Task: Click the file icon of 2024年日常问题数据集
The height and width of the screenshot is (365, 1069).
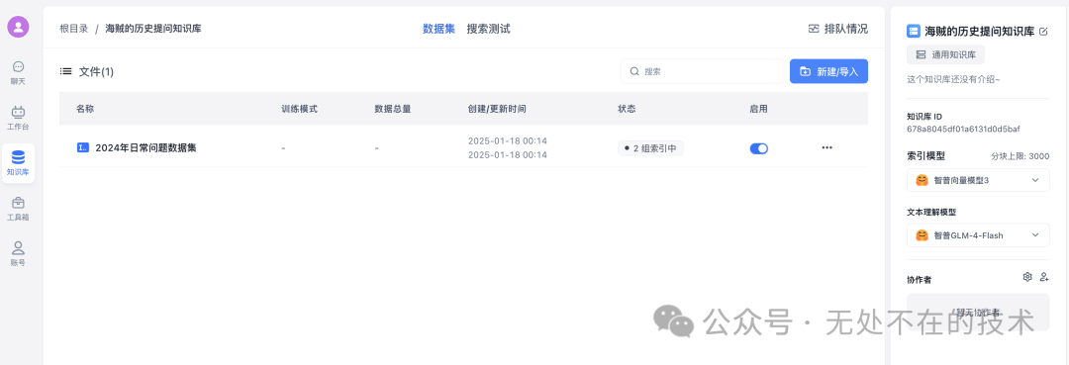Action: (x=83, y=147)
